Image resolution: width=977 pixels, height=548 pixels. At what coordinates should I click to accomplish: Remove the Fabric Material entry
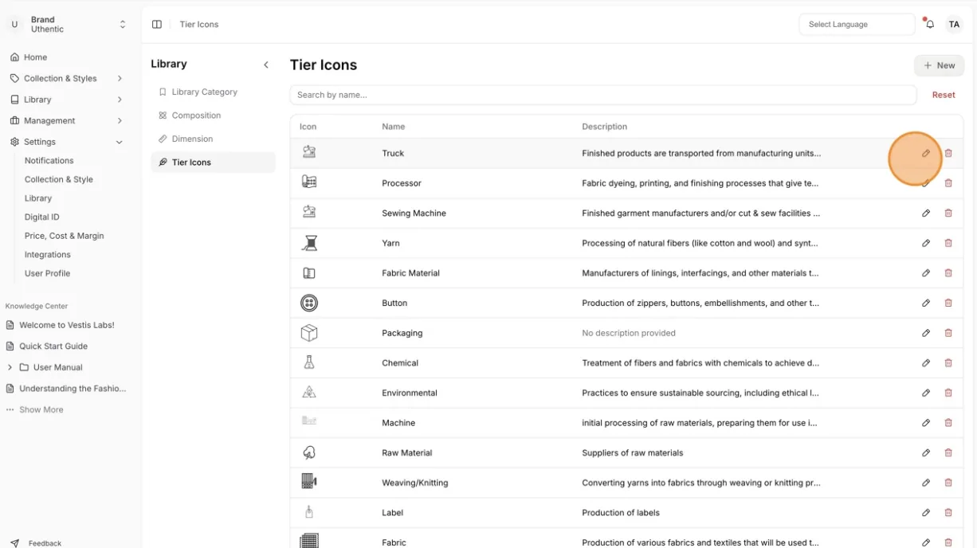pyautogui.click(x=948, y=273)
